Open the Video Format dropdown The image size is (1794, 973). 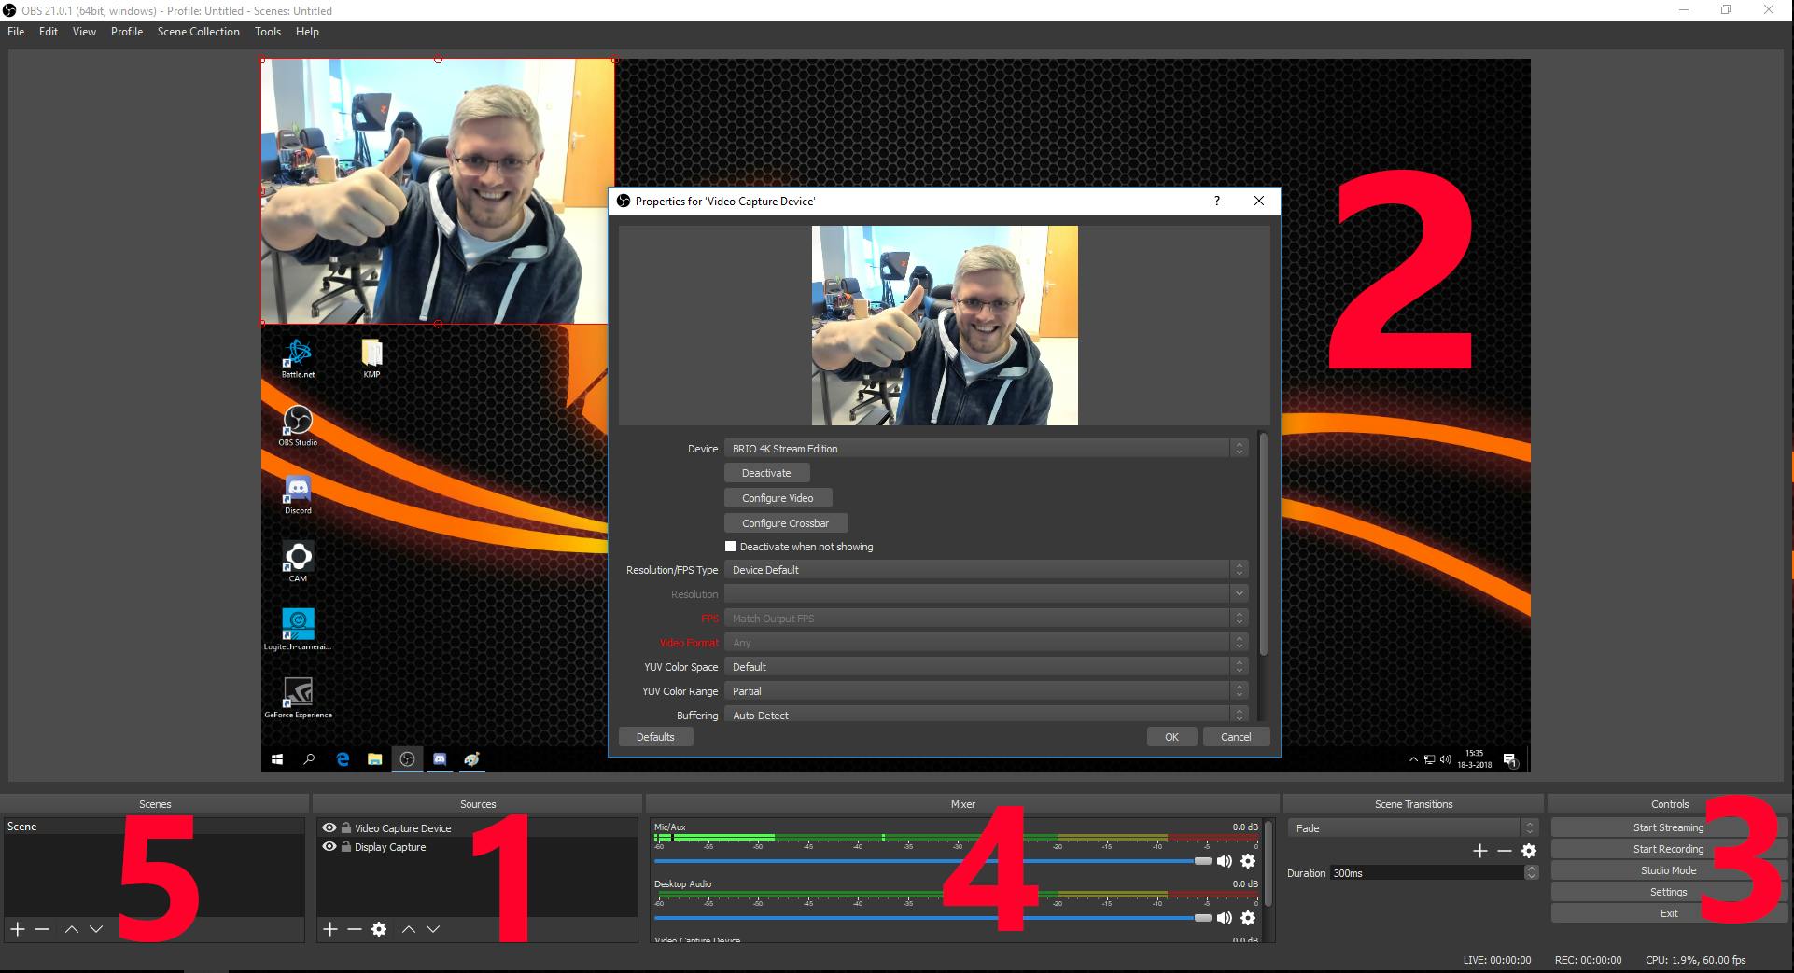[x=986, y=643]
